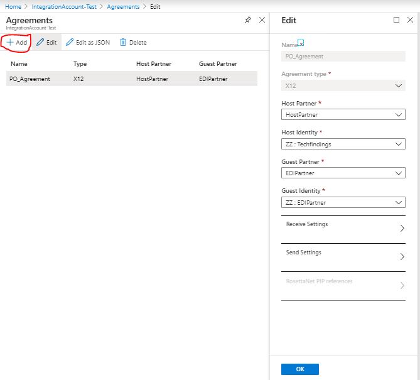Screen dimensions: 420x380
Task: Maximize the Edit blade
Action: tap(396, 20)
